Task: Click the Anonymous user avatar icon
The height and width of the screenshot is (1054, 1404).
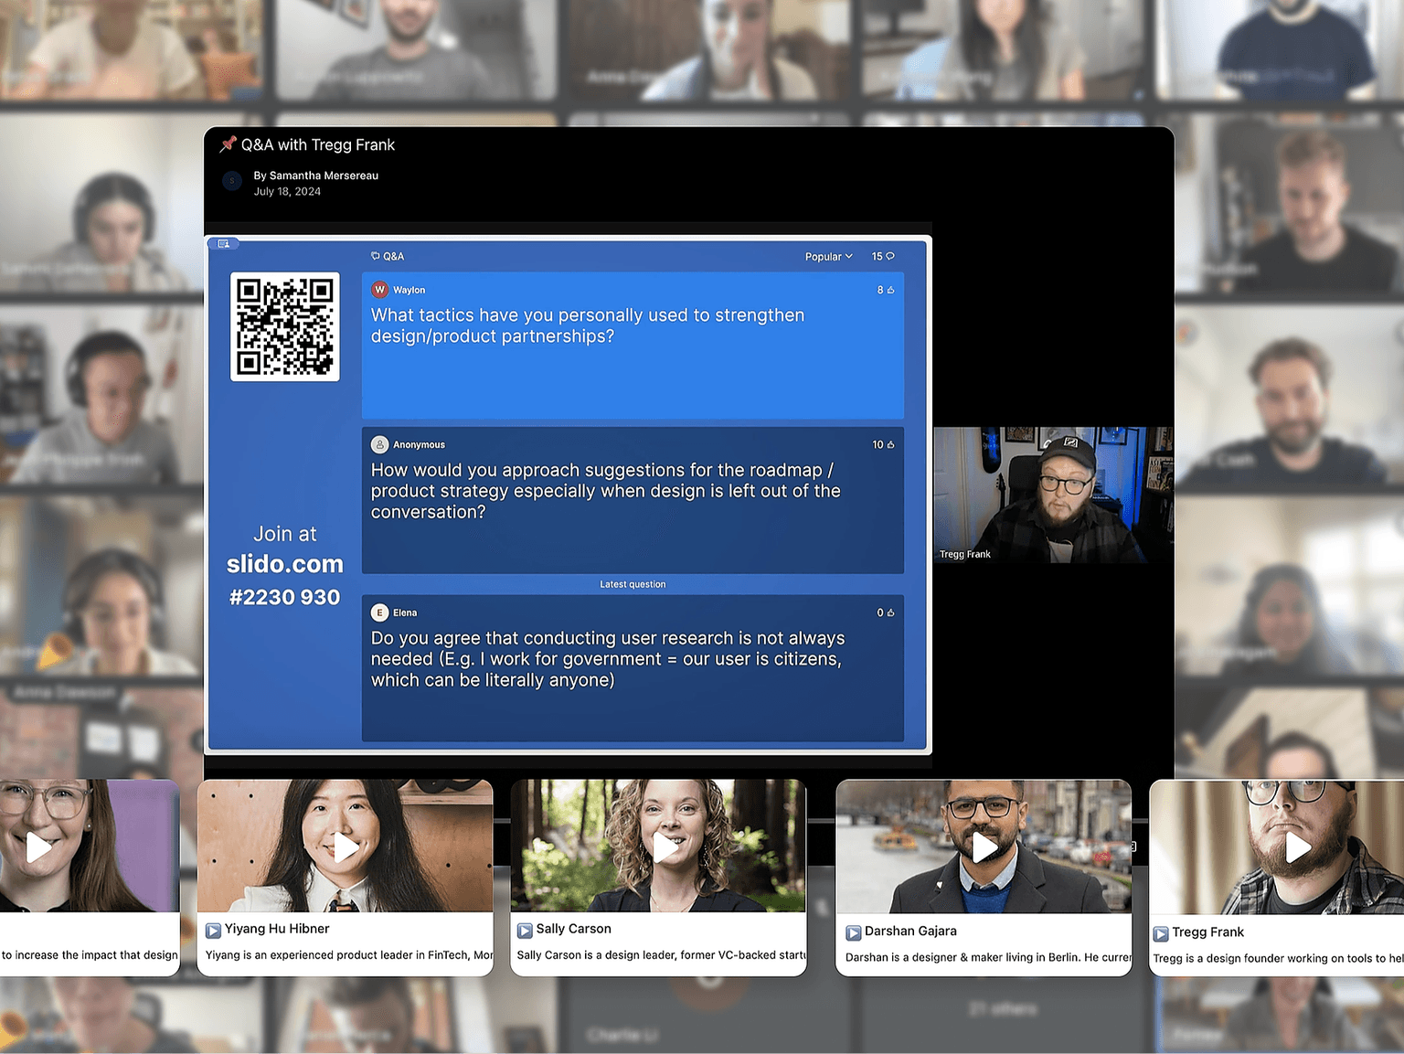Action: pyautogui.click(x=380, y=445)
